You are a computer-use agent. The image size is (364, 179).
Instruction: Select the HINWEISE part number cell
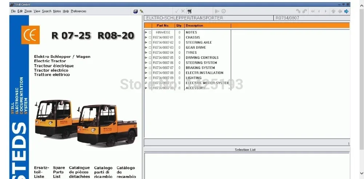pyautogui.click(x=163, y=32)
